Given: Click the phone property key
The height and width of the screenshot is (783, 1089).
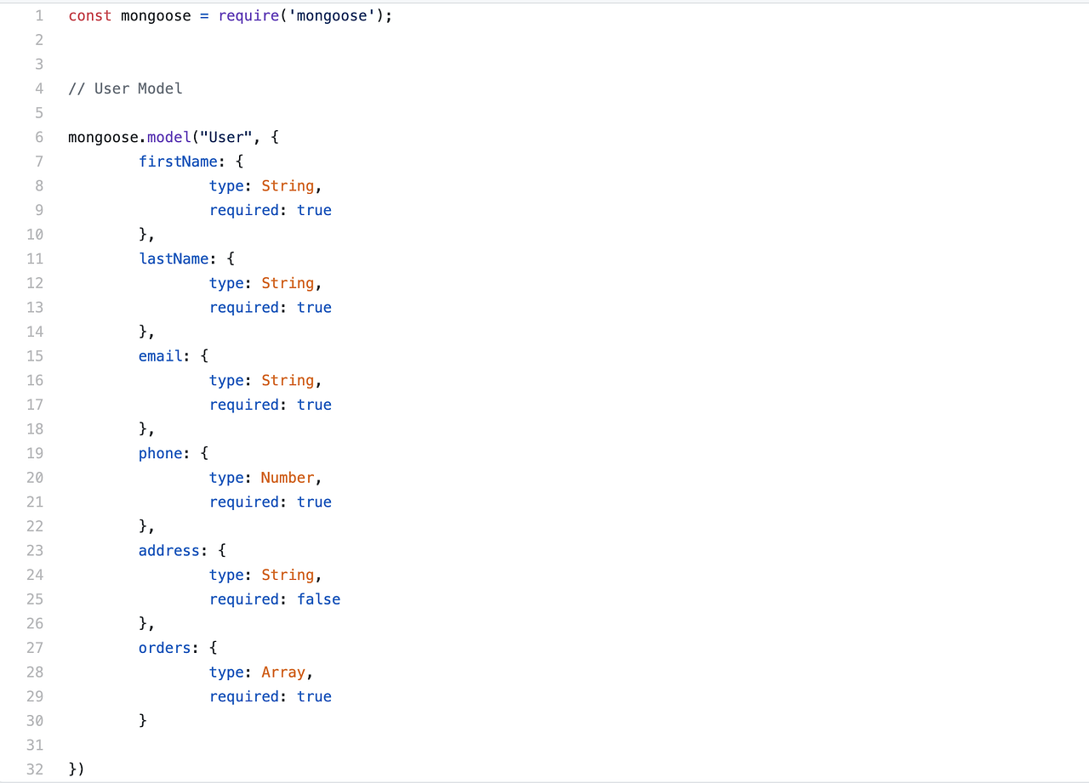Looking at the screenshot, I should [x=160, y=453].
